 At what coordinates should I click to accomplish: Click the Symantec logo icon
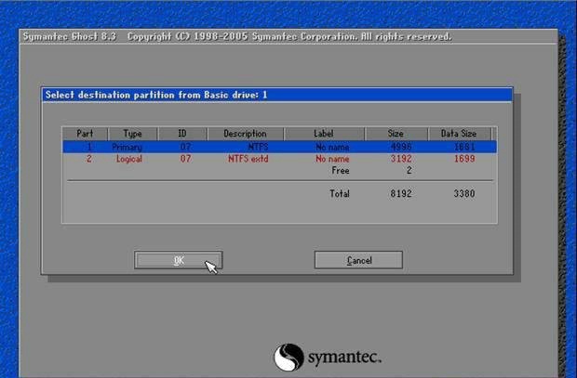click(288, 357)
